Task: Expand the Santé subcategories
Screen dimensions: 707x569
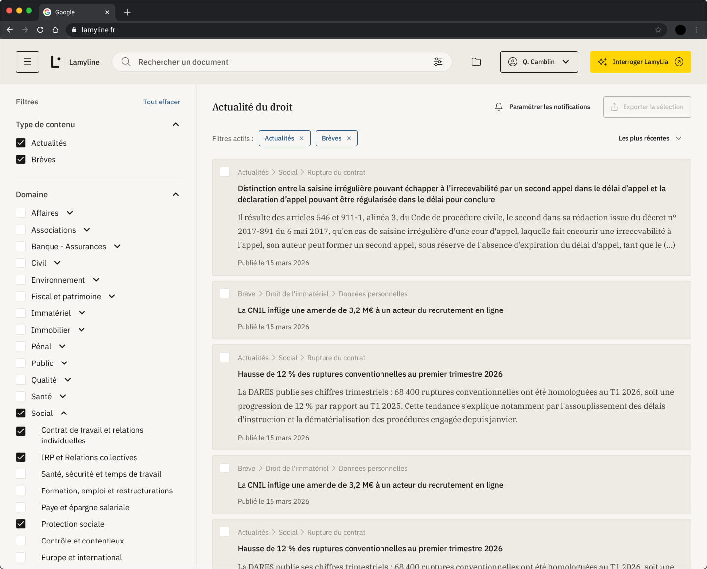Action: (x=63, y=396)
